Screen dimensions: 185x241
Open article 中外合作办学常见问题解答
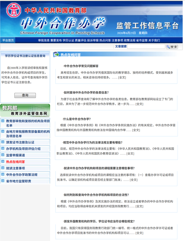click(81, 66)
